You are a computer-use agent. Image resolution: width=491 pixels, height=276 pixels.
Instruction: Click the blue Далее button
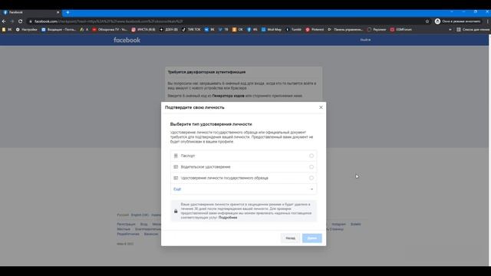pos(312,238)
